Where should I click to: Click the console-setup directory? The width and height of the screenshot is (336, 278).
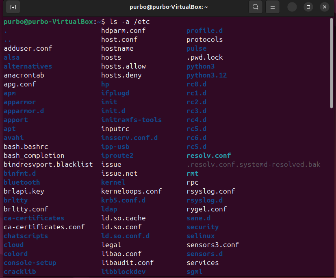pyautogui.click(x=30, y=263)
